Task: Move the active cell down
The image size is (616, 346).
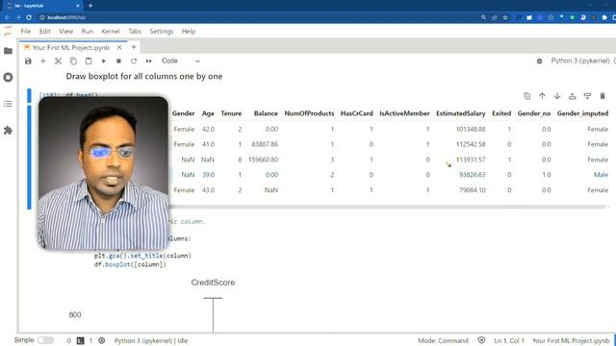Action: (557, 96)
